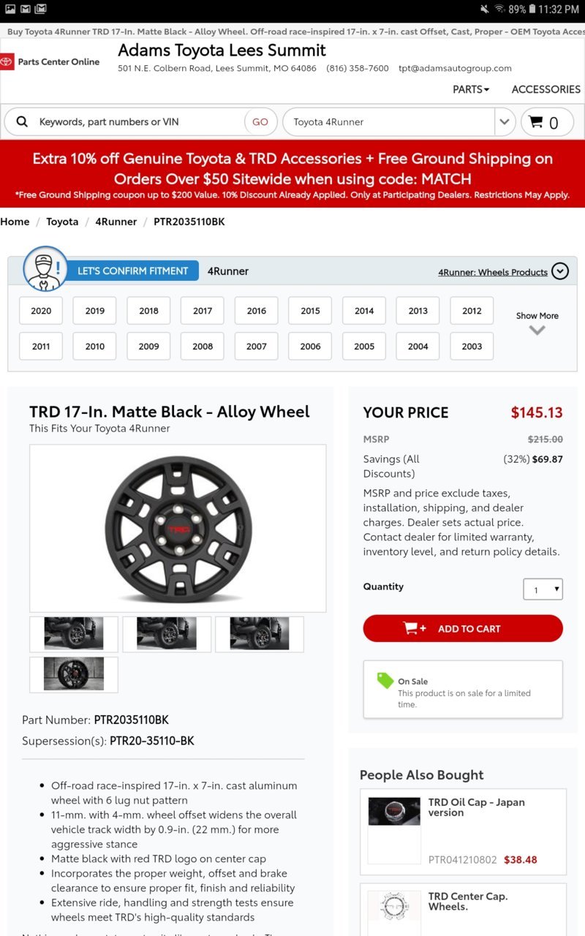The width and height of the screenshot is (585, 936).
Task: Open the ACCESSORIES menu
Action: click(546, 89)
